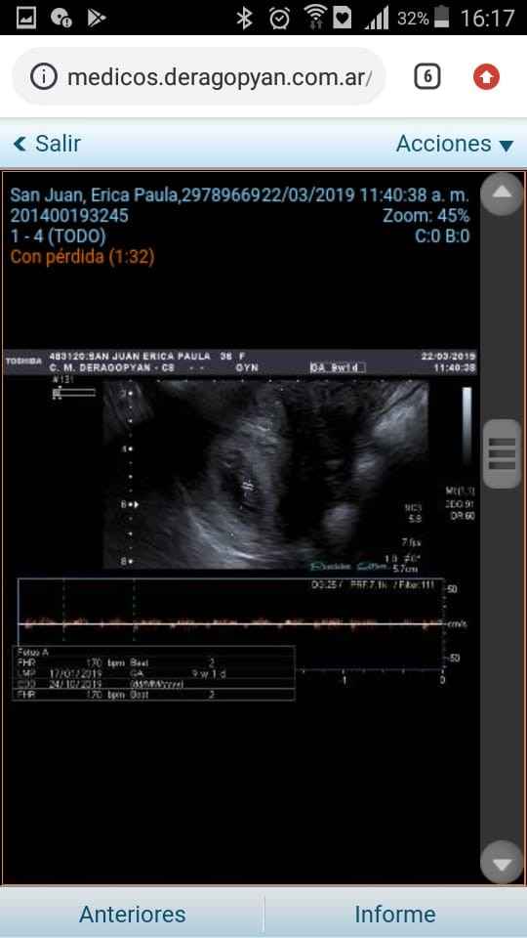Tap the chat notification icon in status bar
The height and width of the screenshot is (938, 527).
click(61, 18)
